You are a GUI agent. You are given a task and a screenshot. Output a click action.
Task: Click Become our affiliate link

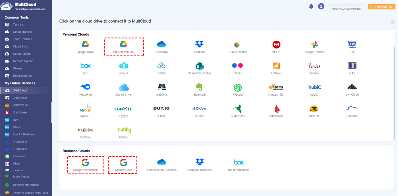point(26,185)
